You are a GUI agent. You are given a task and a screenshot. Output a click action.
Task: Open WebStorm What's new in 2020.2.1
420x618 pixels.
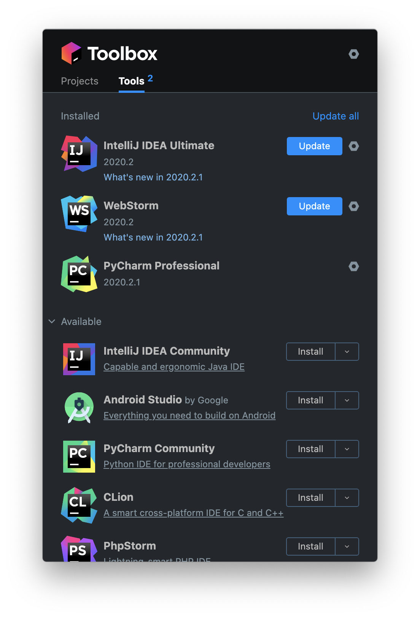[153, 237]
